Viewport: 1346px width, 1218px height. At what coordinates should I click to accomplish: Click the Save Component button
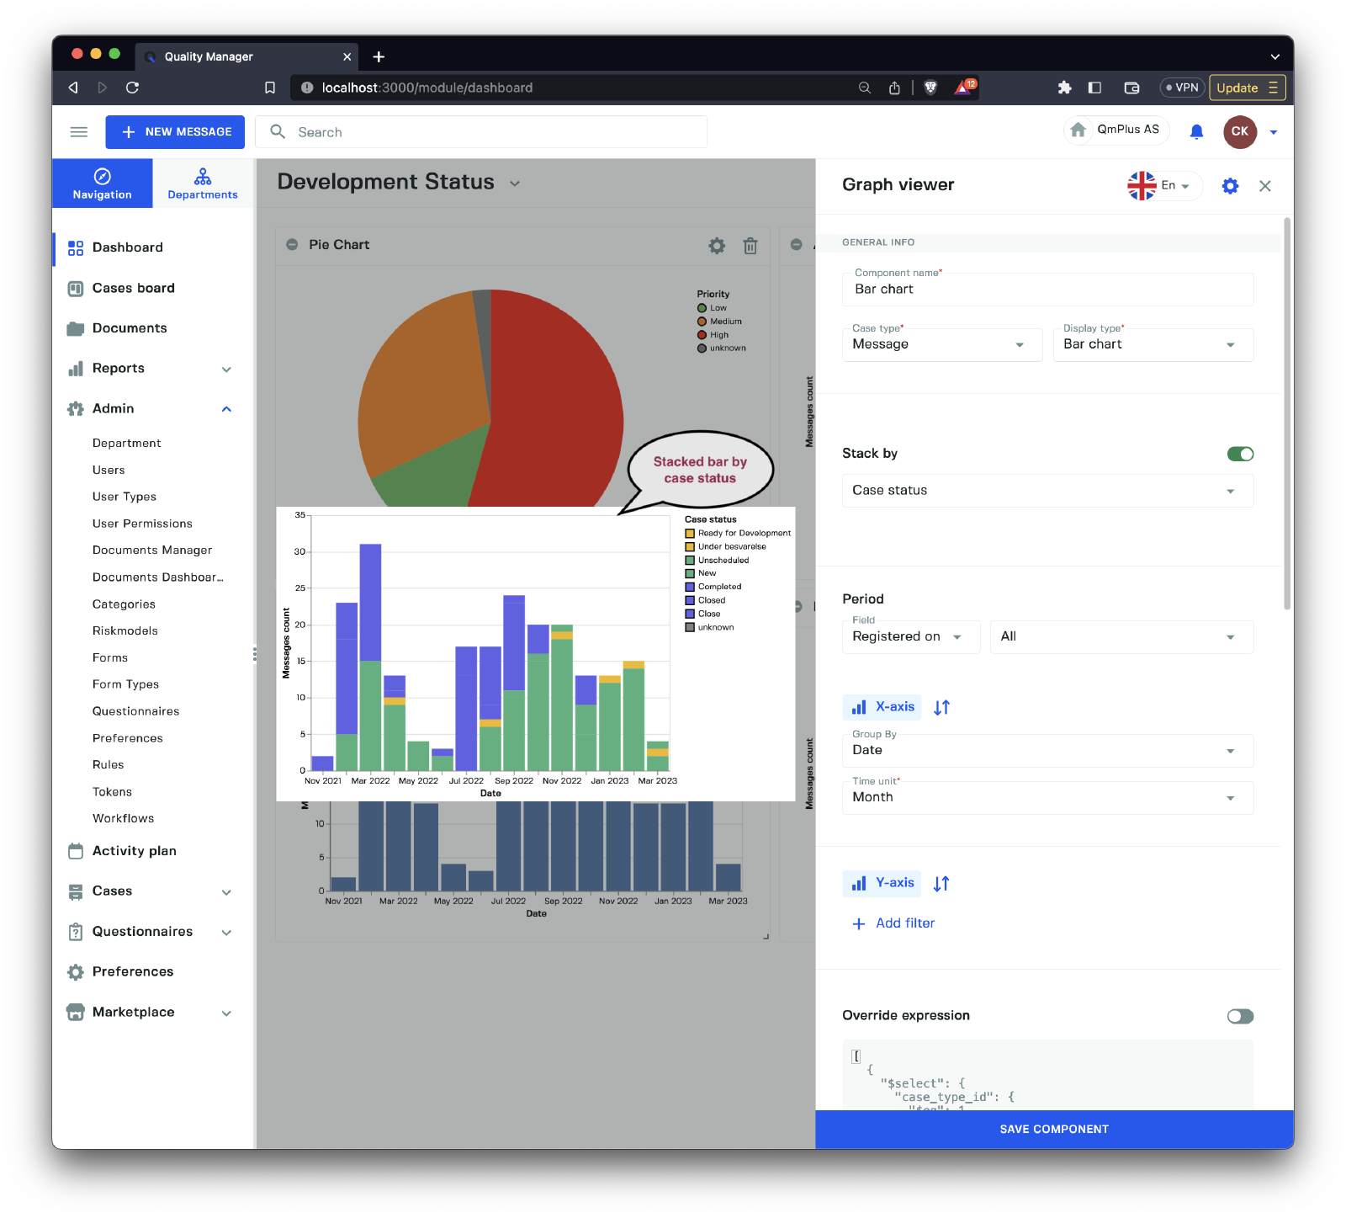pos(1053,1130)
